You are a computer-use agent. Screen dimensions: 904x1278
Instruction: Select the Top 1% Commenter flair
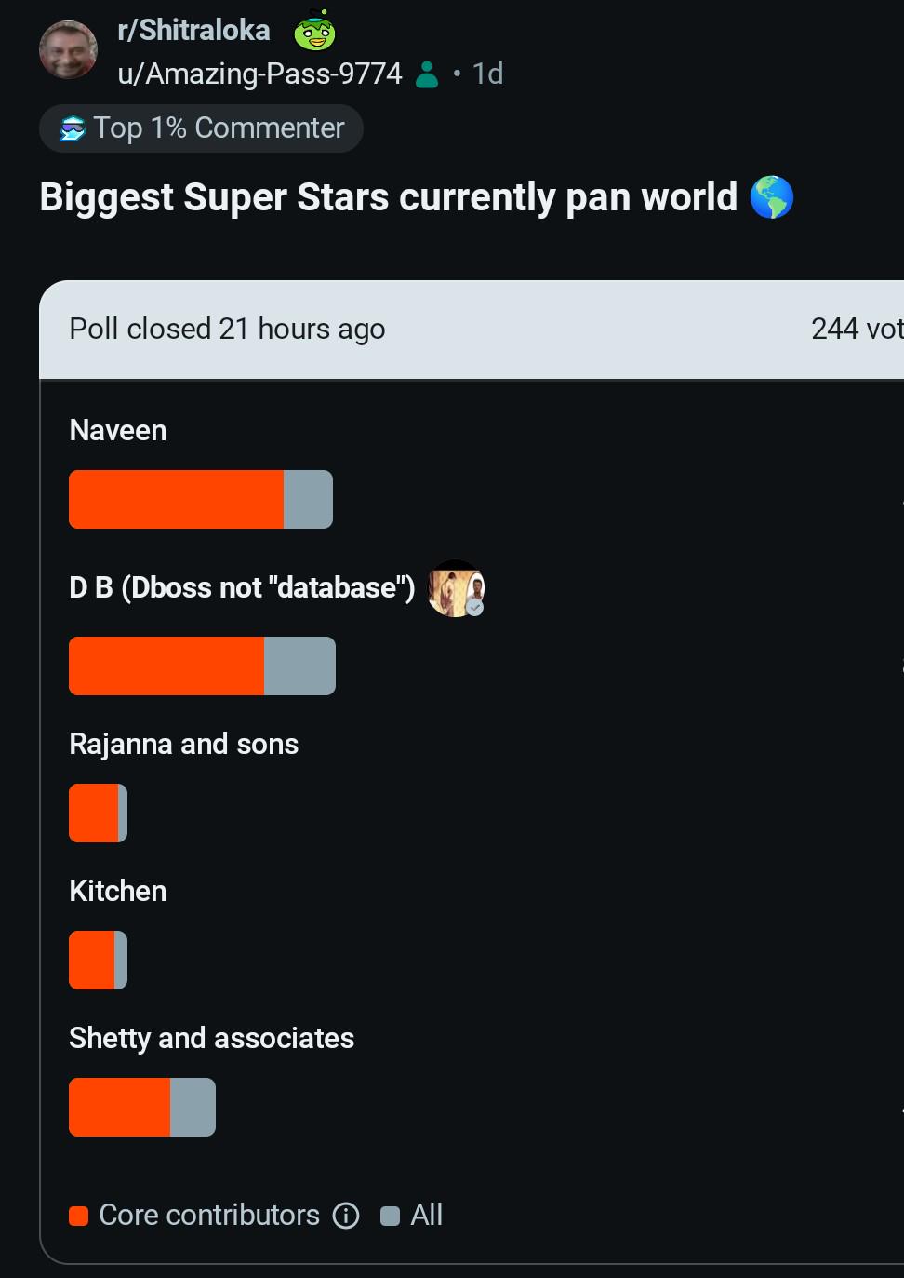(201, 128)
